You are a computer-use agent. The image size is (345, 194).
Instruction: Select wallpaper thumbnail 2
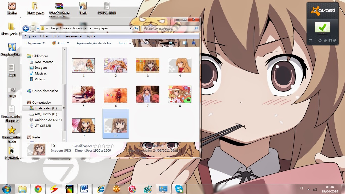click(x=116, y=65)
